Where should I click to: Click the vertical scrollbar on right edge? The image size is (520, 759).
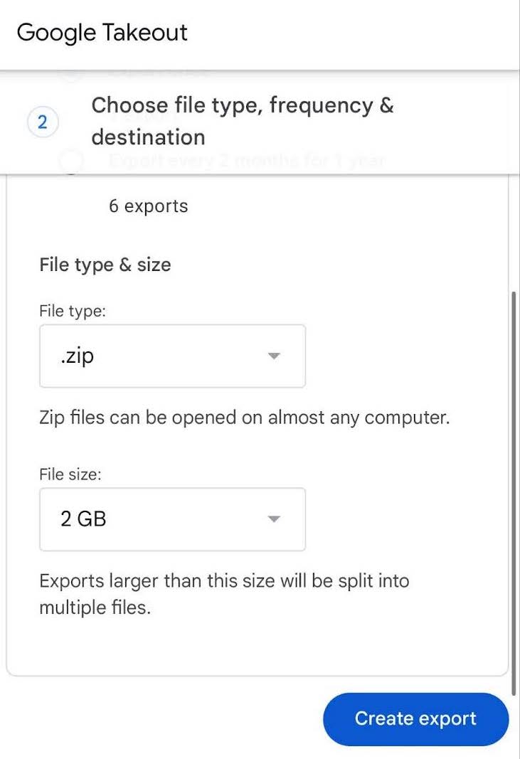coord(514,493)
